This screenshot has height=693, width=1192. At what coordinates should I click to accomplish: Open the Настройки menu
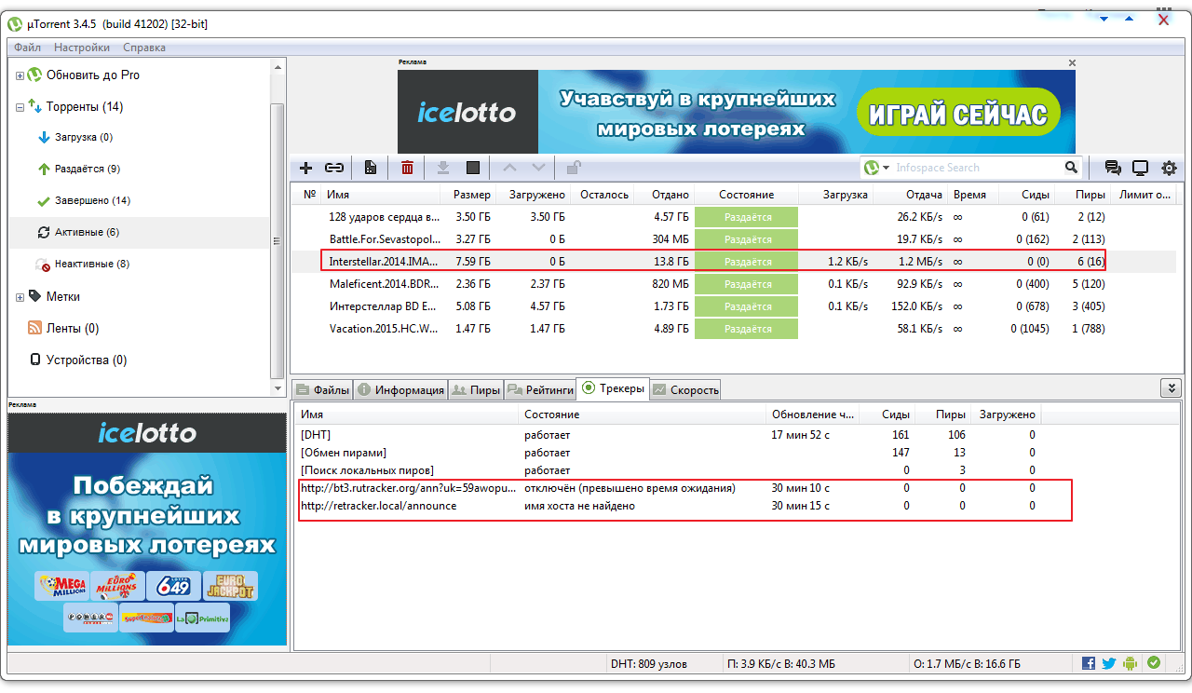point(82,48)
